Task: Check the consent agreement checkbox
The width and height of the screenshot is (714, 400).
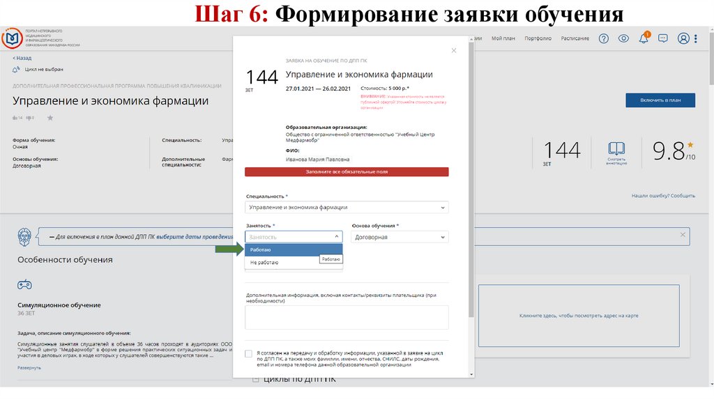Action: coord(248,353)
